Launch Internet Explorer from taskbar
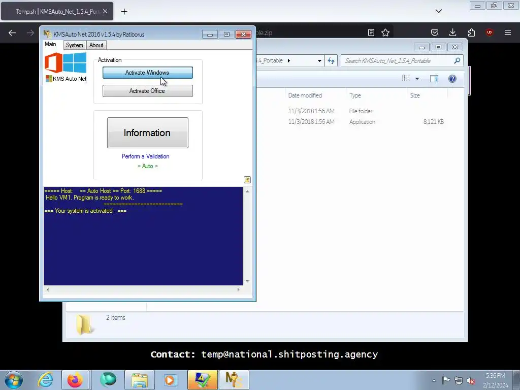 coord(45,380)
